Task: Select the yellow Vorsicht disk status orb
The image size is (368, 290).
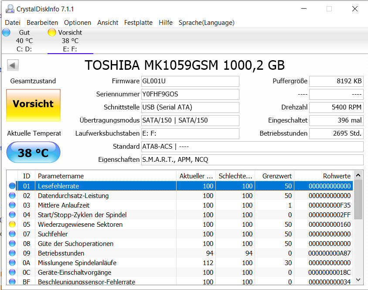Action: pyautogui.click(x=51, y=32)
